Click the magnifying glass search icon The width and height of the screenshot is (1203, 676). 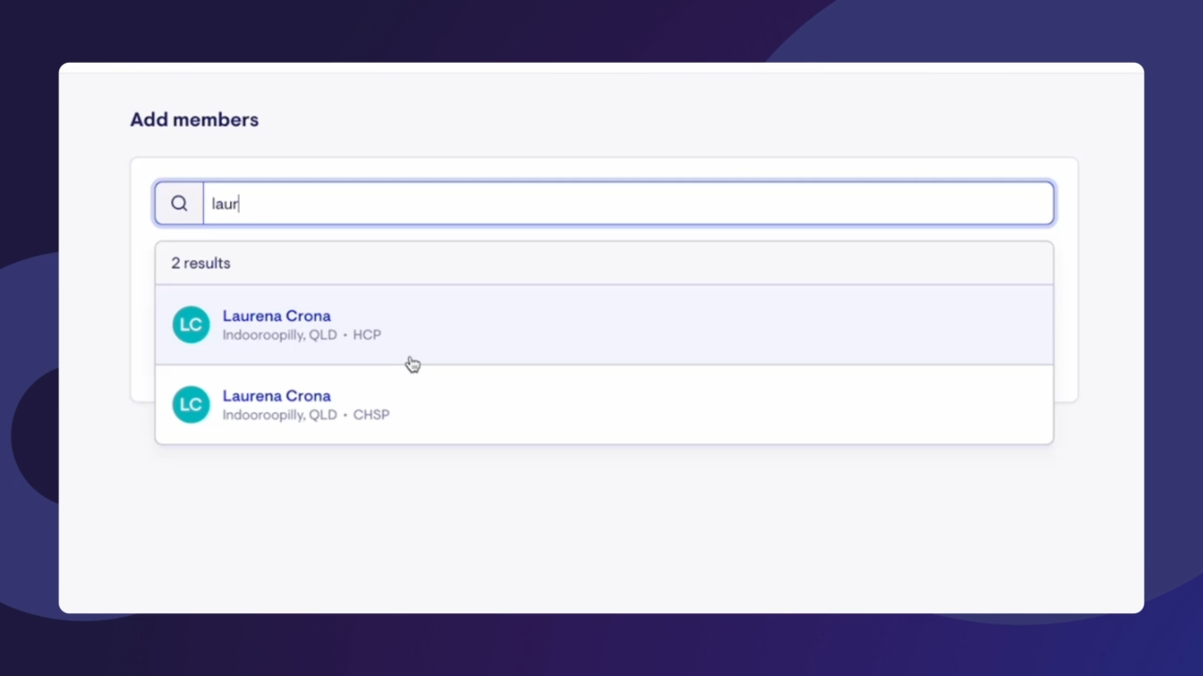click(179, 204)
